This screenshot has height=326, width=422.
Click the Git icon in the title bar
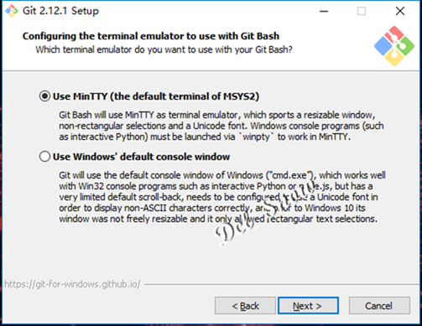[x=12, y=11]
